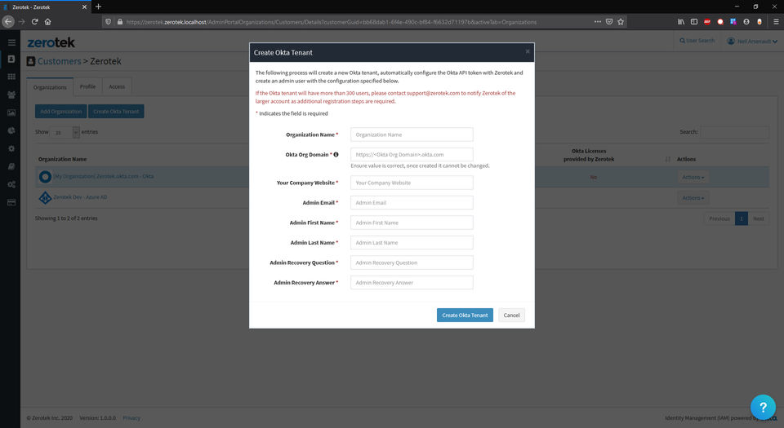Open the hamburger menu in the sidebar
Viewport: 784px width, 428px height.
pos(11,42)
